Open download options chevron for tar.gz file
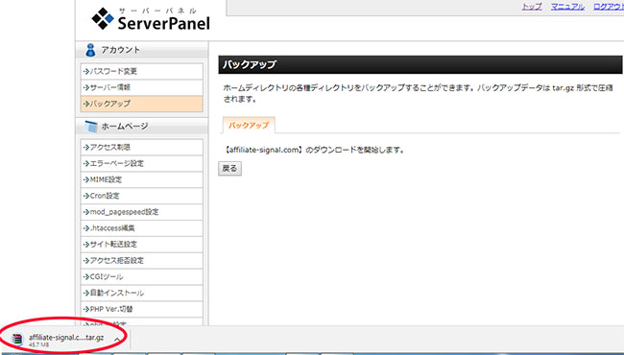This screenshot has height=355, width=624. [x=117, y=340]
